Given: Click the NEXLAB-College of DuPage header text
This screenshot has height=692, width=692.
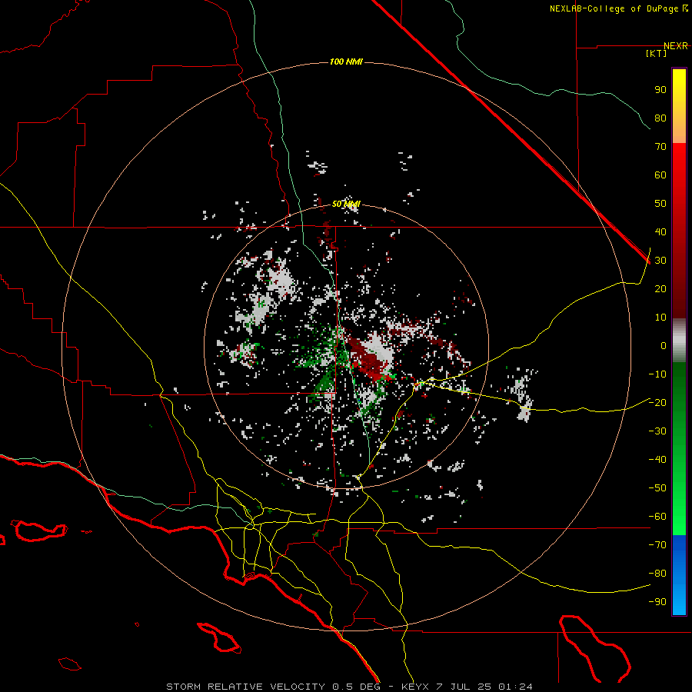Looking at the screenshot, I should 618,8.
